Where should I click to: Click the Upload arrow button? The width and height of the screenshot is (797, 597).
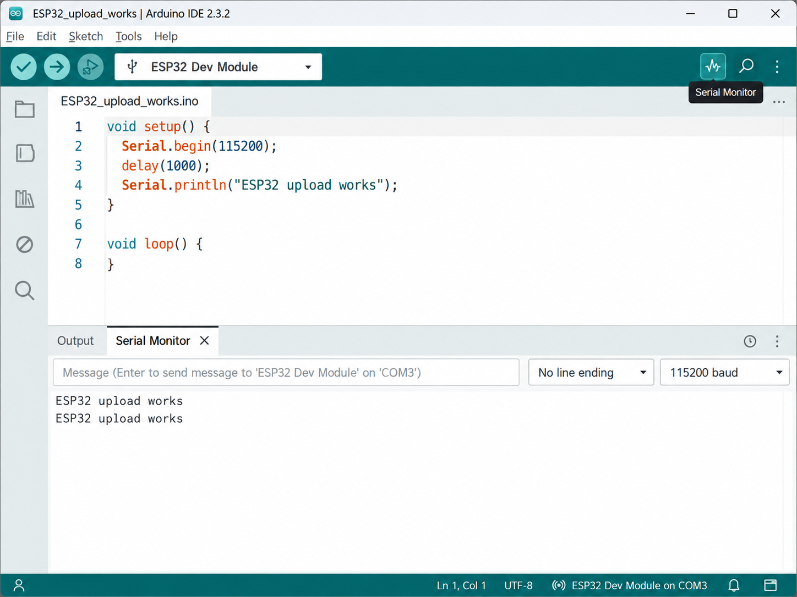click(x=57, y=67)
